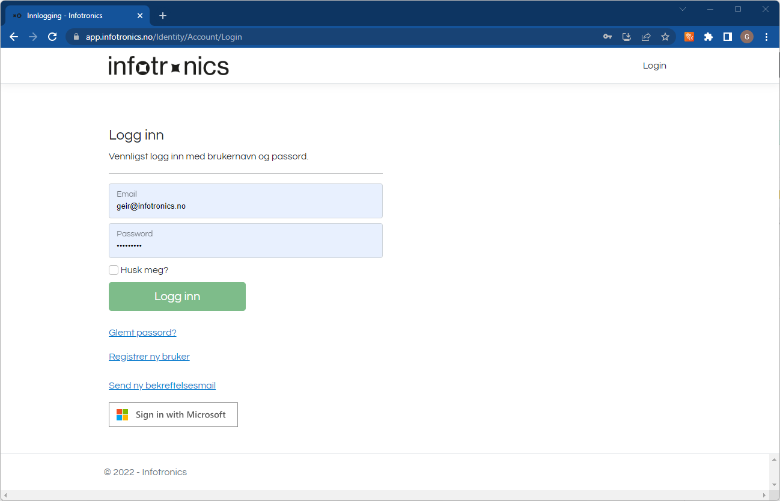Click the horizontal scrollbar left arrow
Viewport: 780px width, 501px height.
click(5, 495)
